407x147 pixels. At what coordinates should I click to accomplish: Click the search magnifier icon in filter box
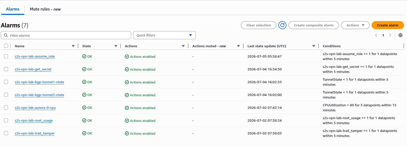tap(6, 35)
